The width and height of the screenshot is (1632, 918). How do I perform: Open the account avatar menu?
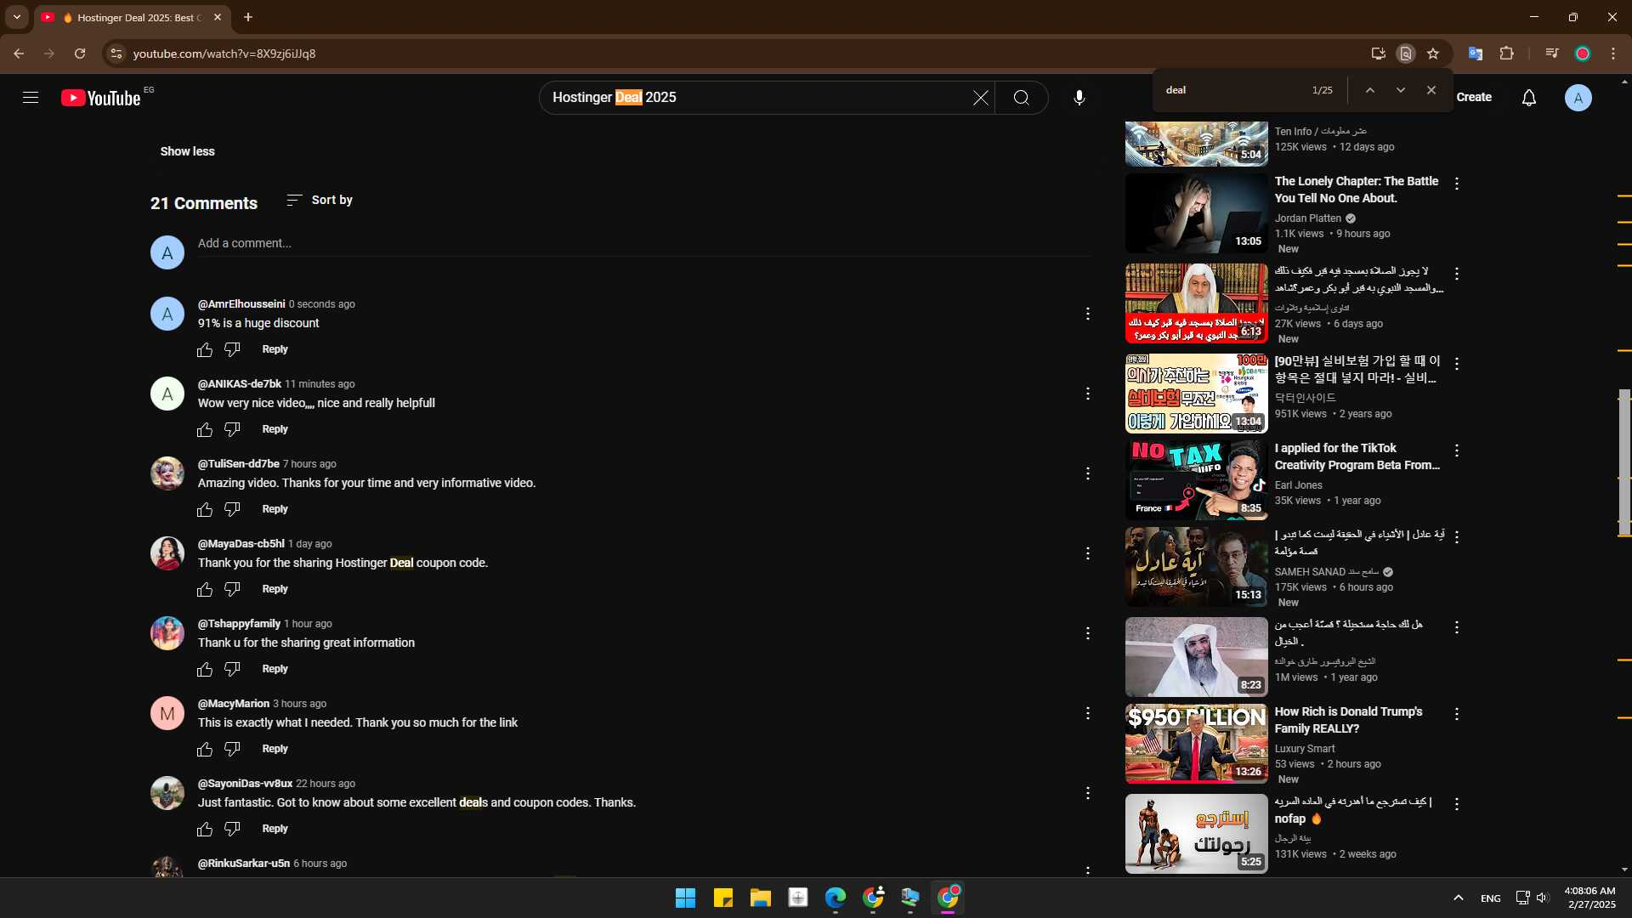1578,98
